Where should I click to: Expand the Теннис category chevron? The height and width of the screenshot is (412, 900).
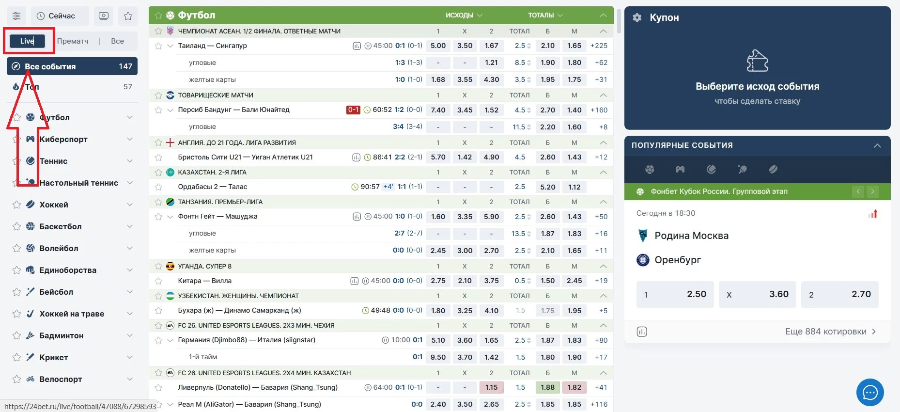tap(129, 161)
